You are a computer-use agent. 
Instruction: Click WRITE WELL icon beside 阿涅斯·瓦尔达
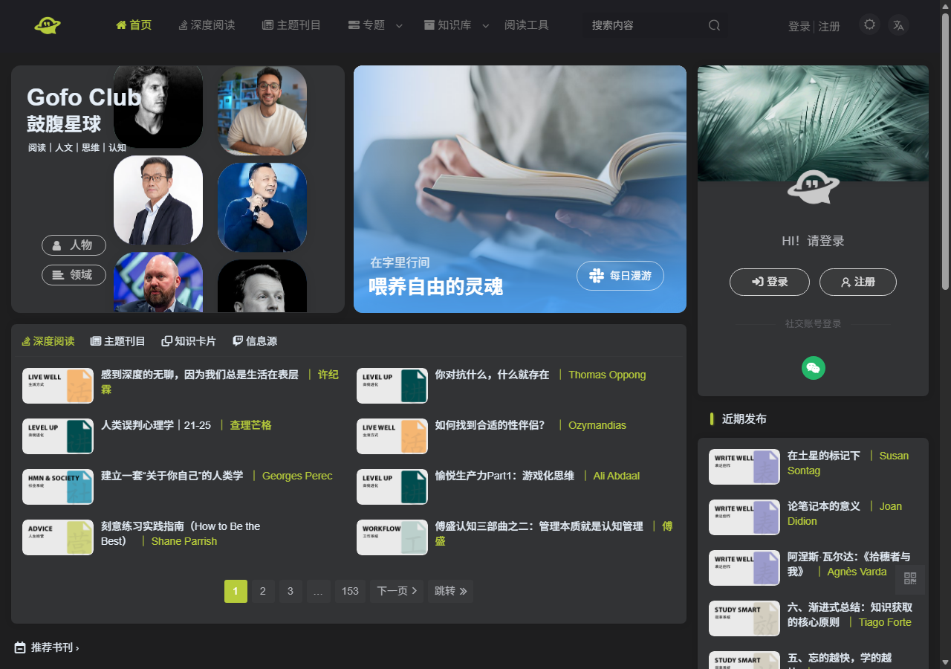click(744, 568)
